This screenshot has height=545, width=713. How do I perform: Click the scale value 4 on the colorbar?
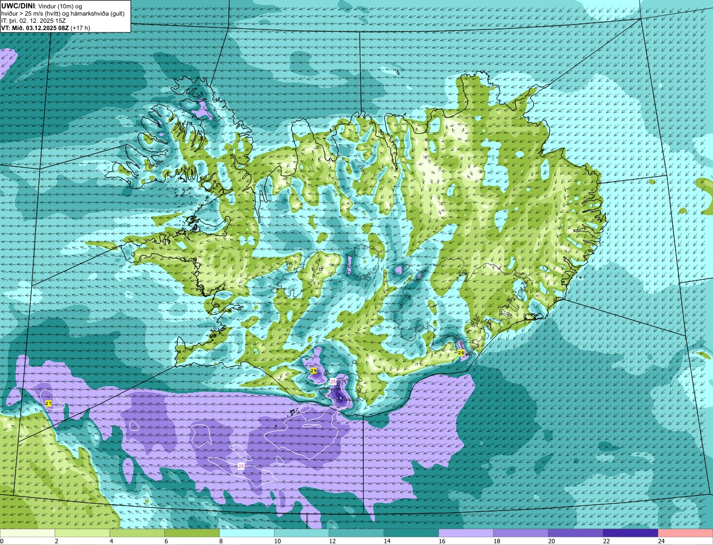tap(111, 541)
